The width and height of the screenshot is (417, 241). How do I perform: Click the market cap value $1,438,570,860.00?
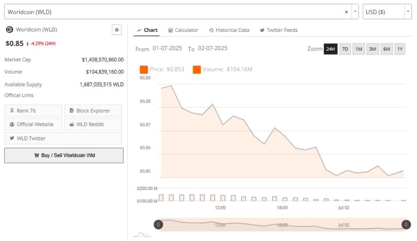[x=103, y=60]
